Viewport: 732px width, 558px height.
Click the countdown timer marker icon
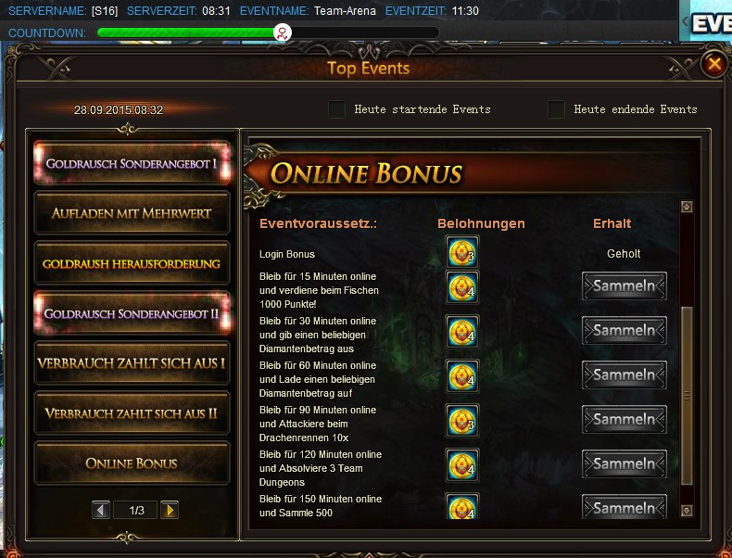click(283, 33)
